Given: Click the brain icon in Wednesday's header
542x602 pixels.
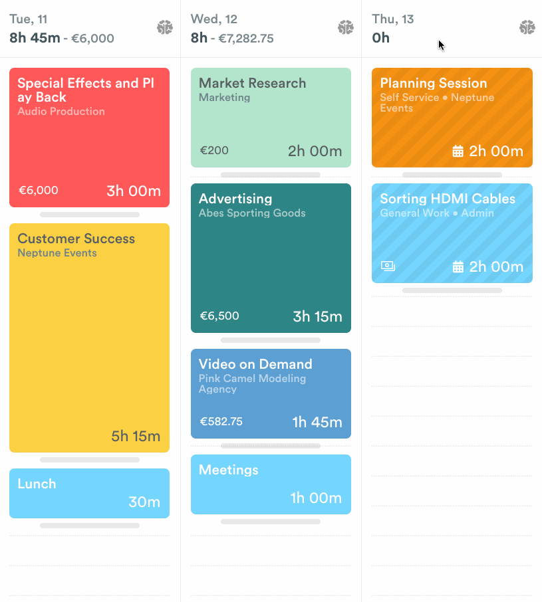Looking at the screenshot, I should point(345,28).
